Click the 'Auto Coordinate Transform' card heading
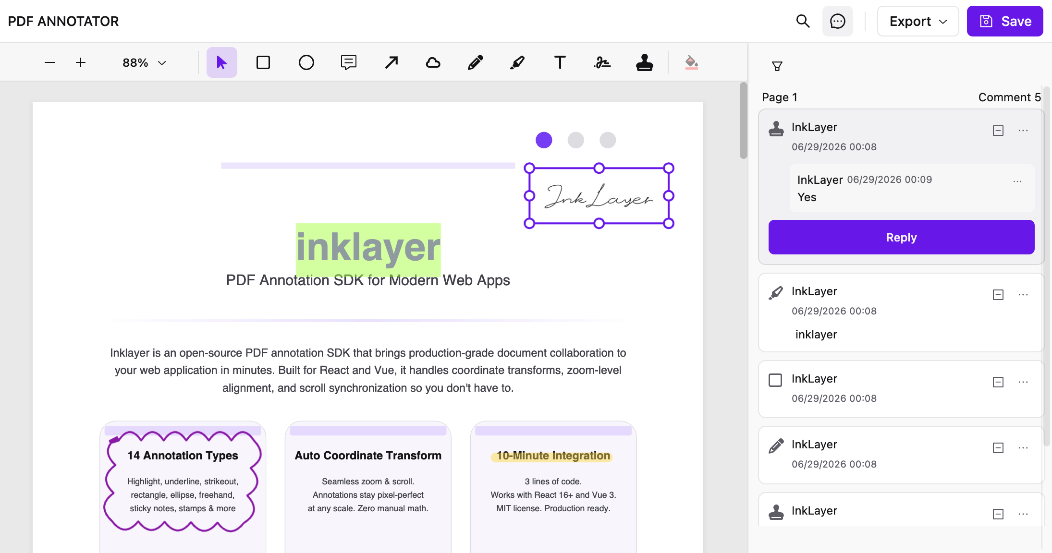The width and height of the screenshot is (1052, 553). [x=368, y=456]
